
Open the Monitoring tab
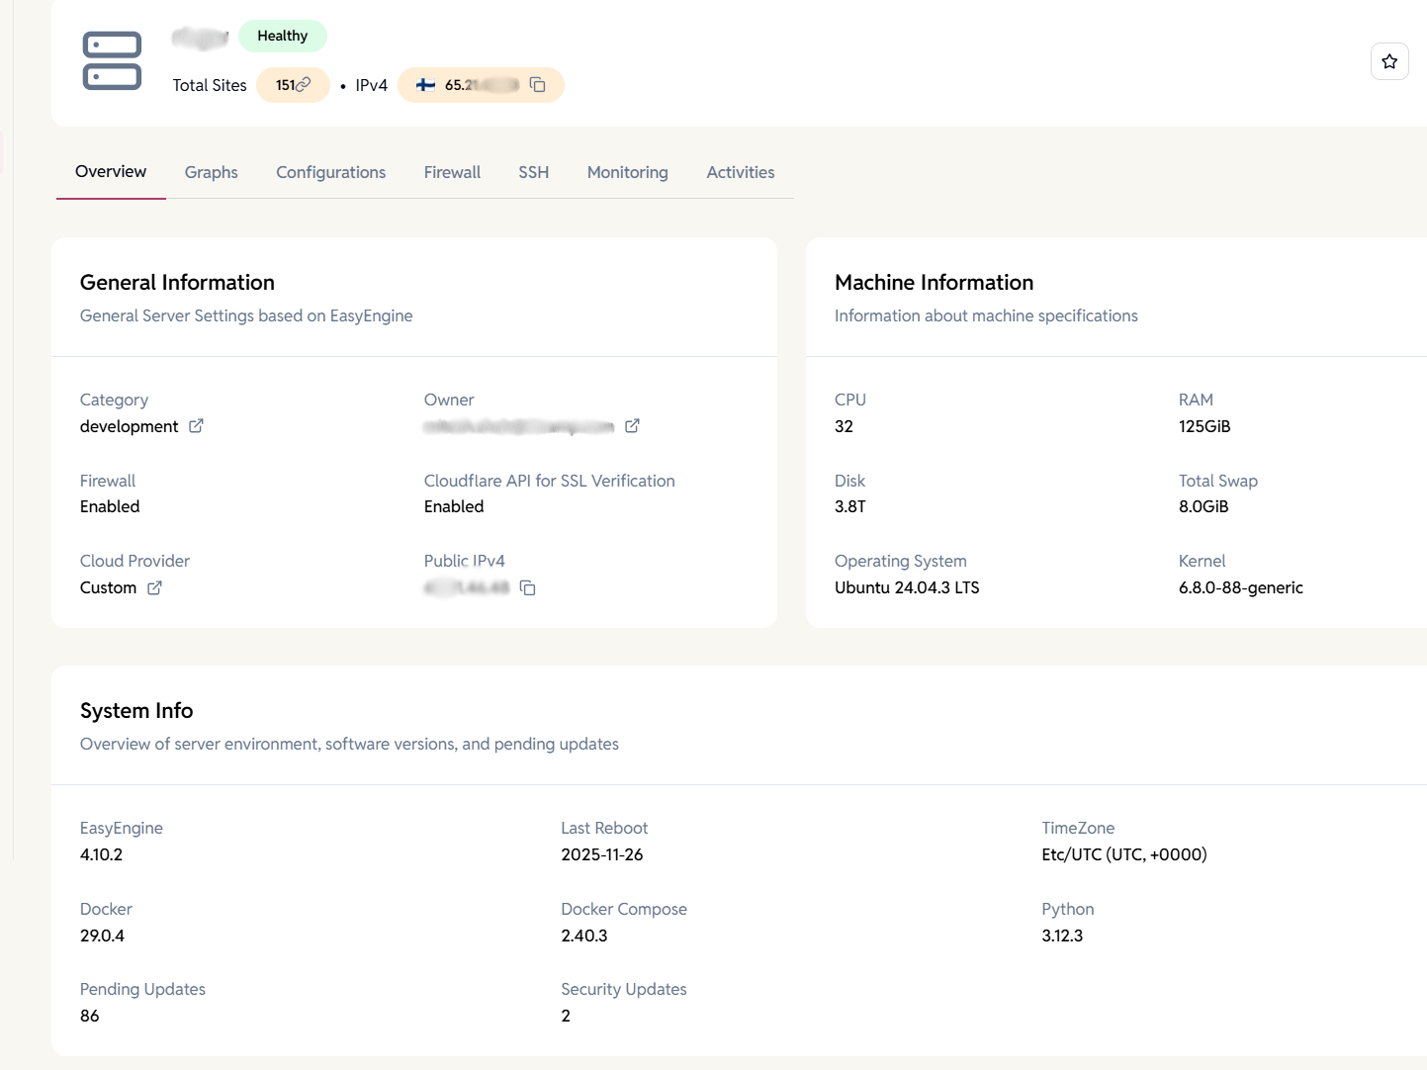(x=627, y=172)
